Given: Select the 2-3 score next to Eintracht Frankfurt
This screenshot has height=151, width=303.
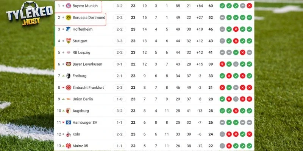Looking at the screenshot, I should 119,88.
